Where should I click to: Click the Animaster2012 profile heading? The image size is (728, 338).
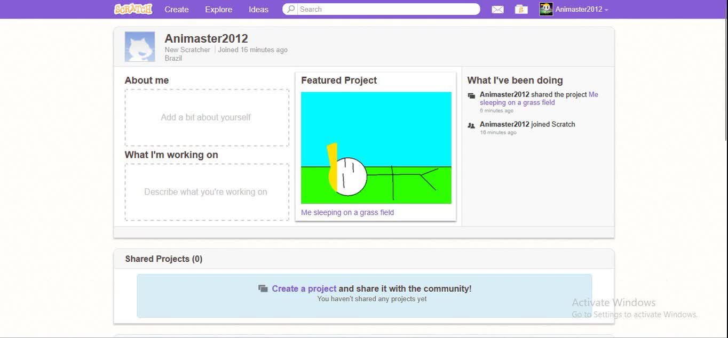(206, 38)
